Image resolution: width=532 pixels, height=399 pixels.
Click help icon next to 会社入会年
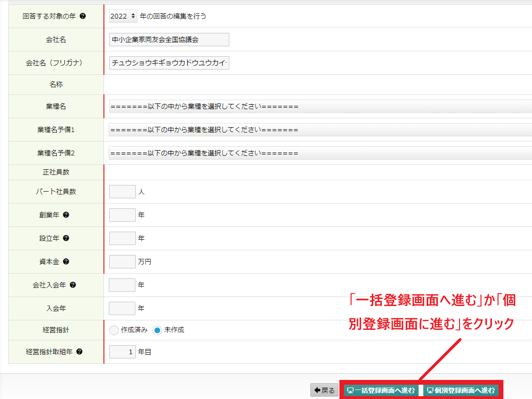73,285
